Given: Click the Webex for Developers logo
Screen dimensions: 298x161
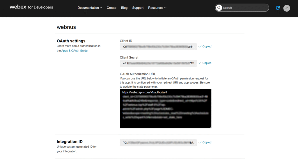Looking at the screenshot, I should pos(31,7).
